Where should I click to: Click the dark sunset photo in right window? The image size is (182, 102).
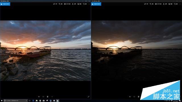tap(136, 51)
